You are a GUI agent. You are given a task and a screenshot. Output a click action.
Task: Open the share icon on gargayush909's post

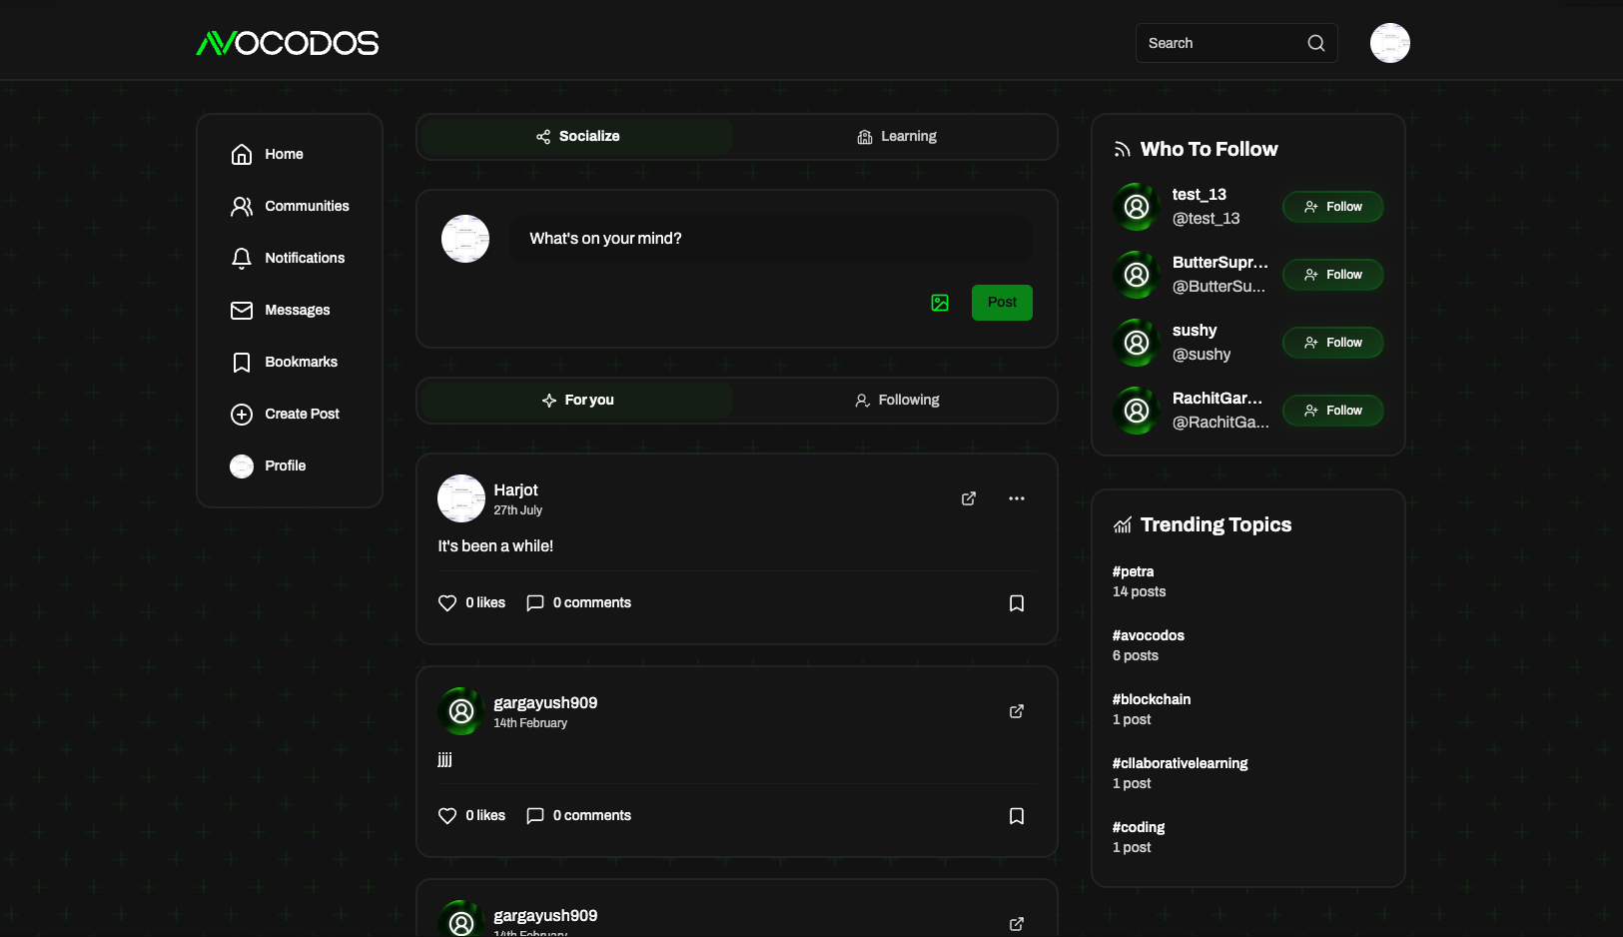coord(1016,711)
